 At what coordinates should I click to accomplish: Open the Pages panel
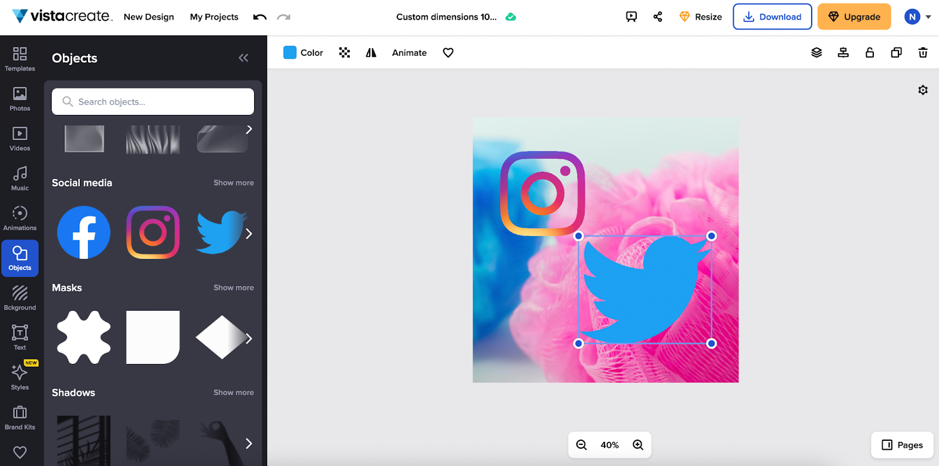903,445
